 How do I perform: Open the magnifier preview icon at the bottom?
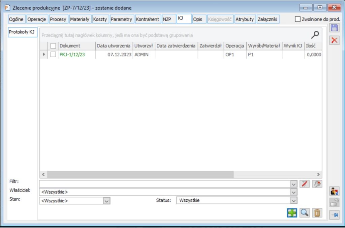point(305,213)
